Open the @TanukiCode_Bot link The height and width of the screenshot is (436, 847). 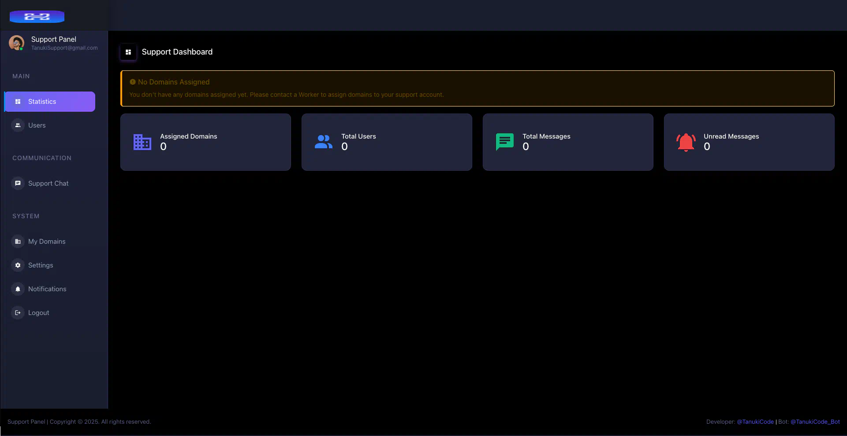click(815, 421)
